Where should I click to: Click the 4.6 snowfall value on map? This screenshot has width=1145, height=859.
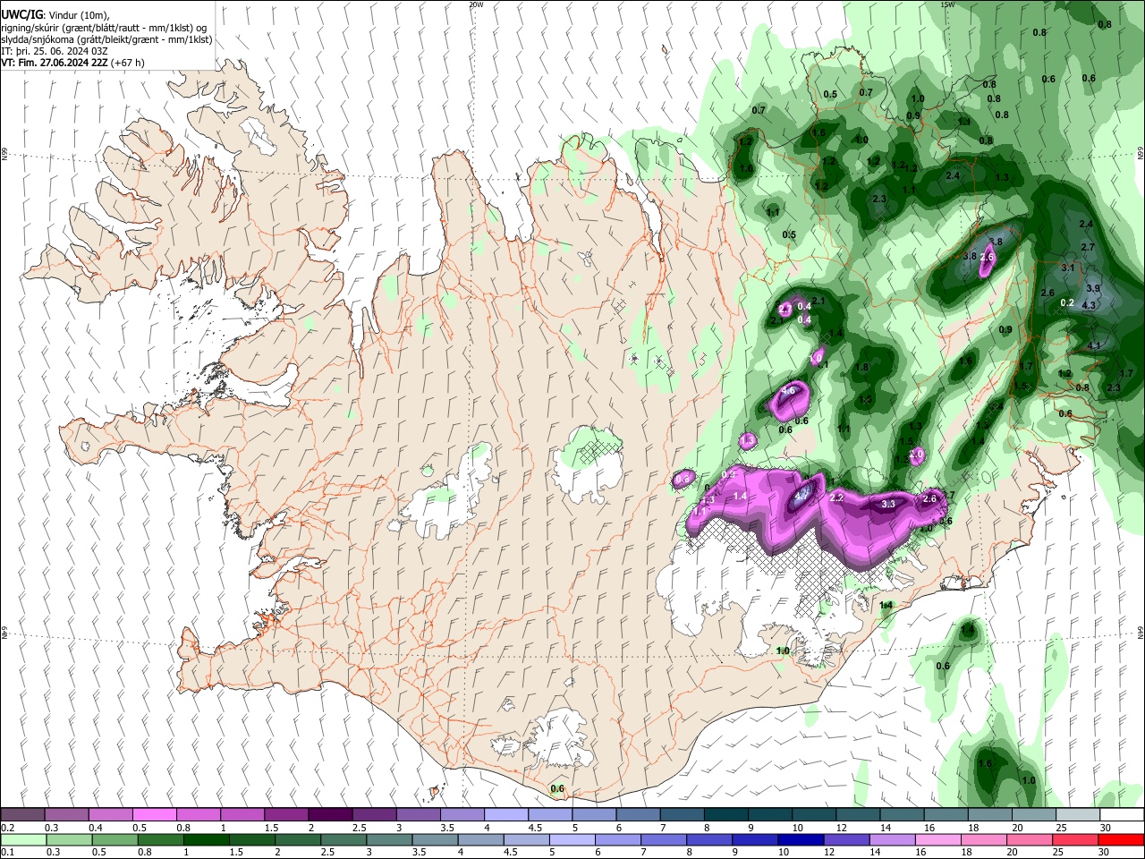[x=788, y=391]
